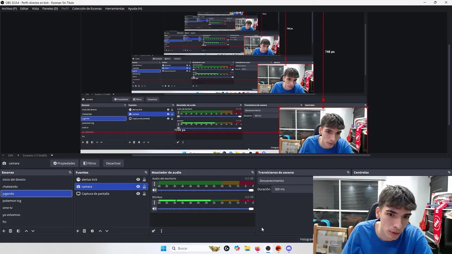The width and height of the screenshot is (452, 254).
Task: Open the preview scaling dropdown arrow
Action: 52,155
